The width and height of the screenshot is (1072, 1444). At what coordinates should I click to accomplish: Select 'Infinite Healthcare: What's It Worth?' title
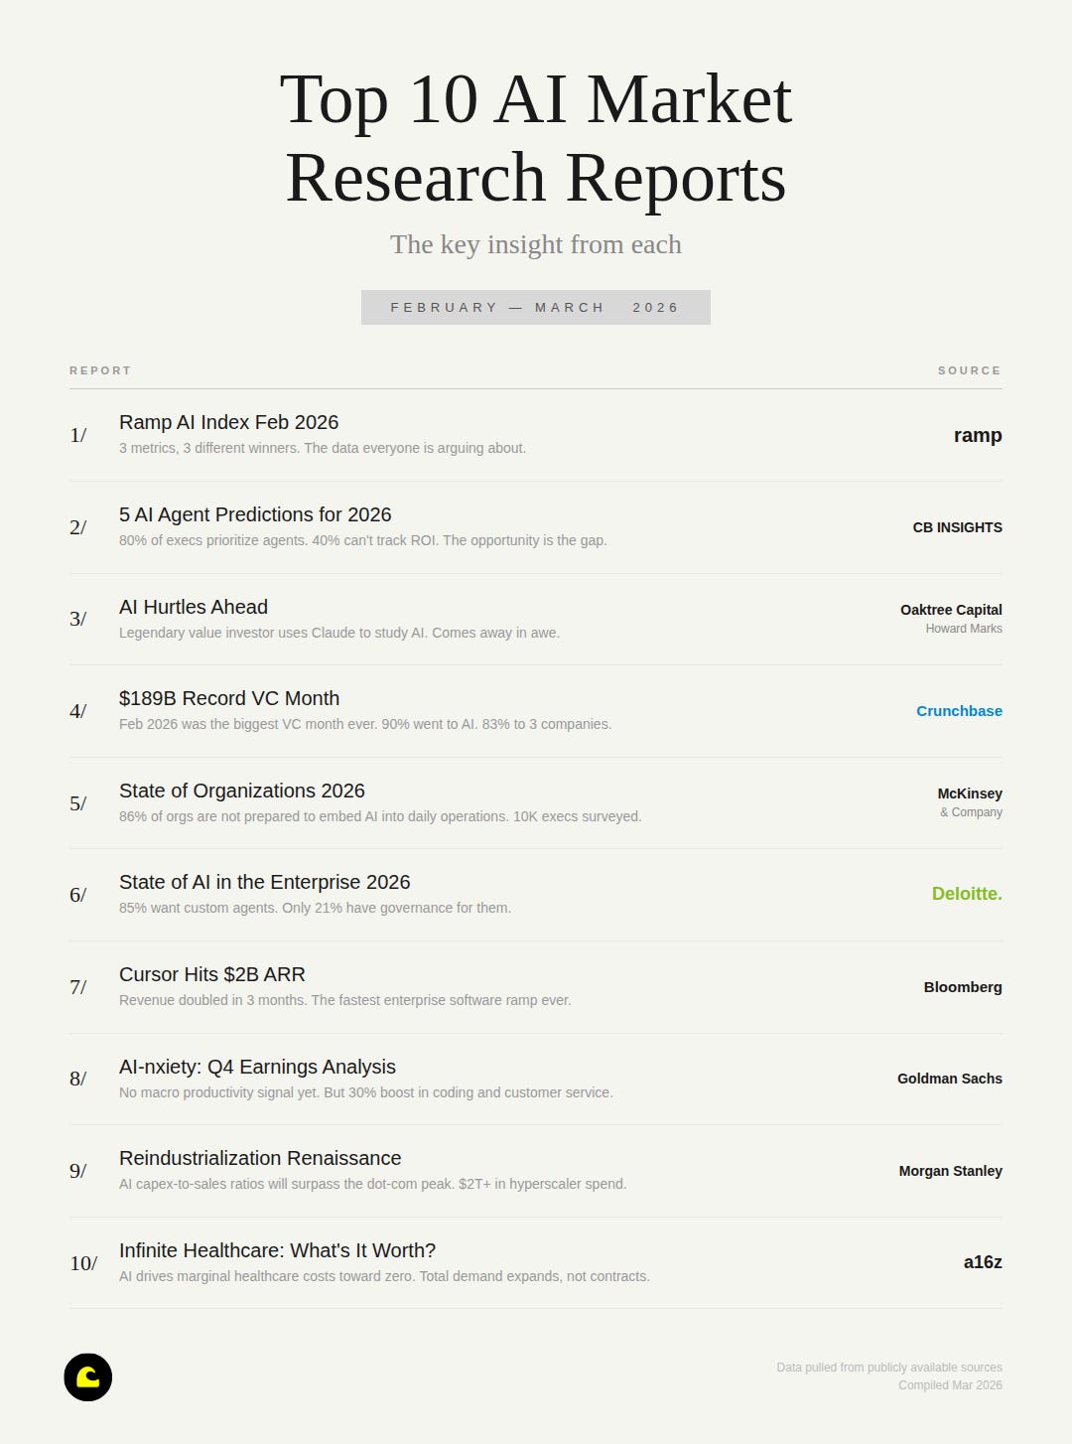[x=277, y=1250]
